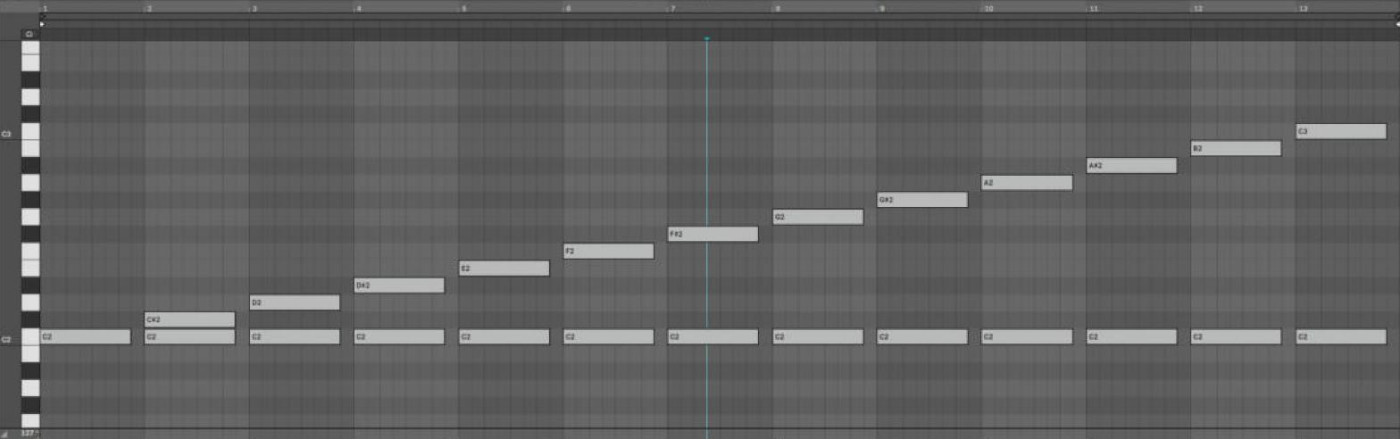Toggle the headphone MIDI preview button
Viewport: 1400px width, 439px height.
tap(29, 34)
